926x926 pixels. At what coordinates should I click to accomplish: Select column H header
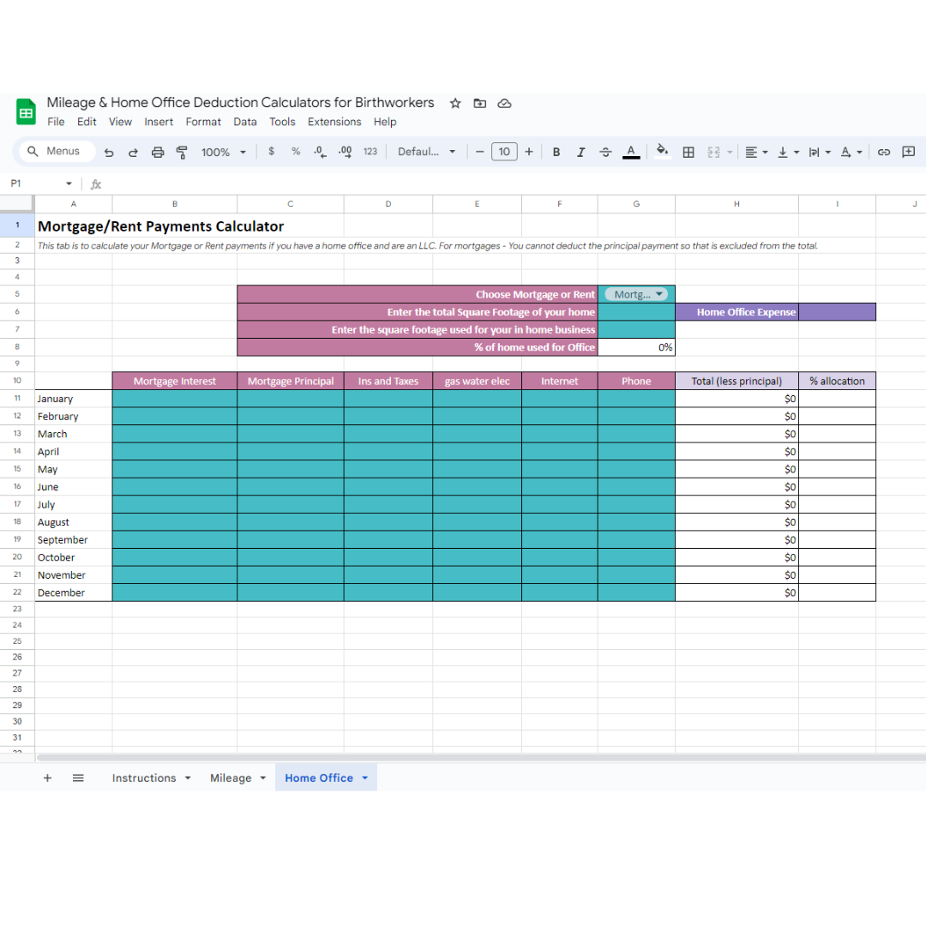(737, 204)
